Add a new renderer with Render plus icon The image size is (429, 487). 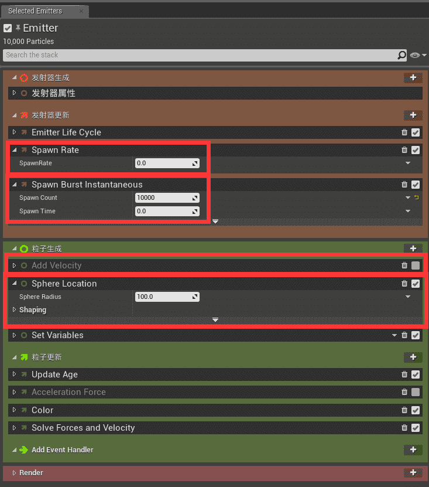coord(413,472)
